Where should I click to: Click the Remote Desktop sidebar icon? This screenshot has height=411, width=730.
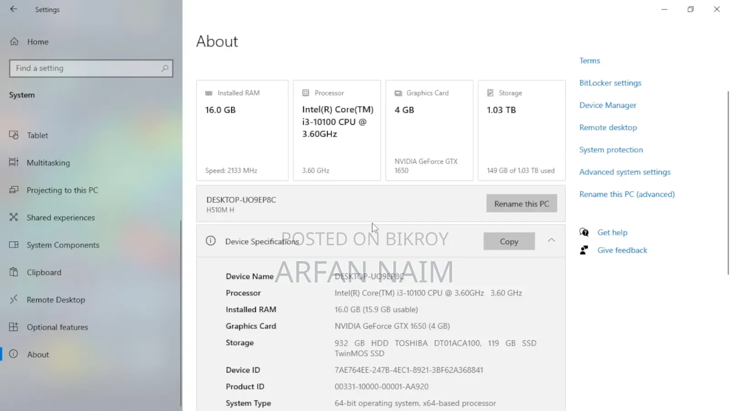[x=14, y=300]
